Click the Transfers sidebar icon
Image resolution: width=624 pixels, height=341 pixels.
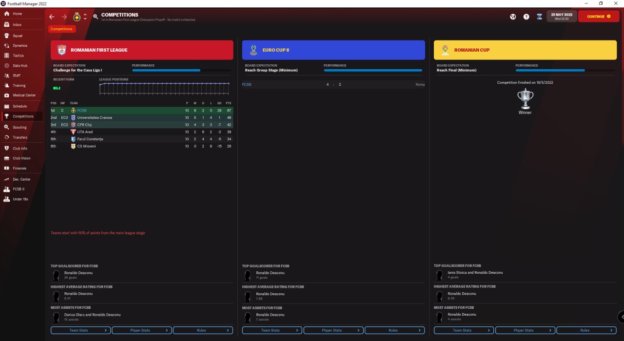(7, 137)
